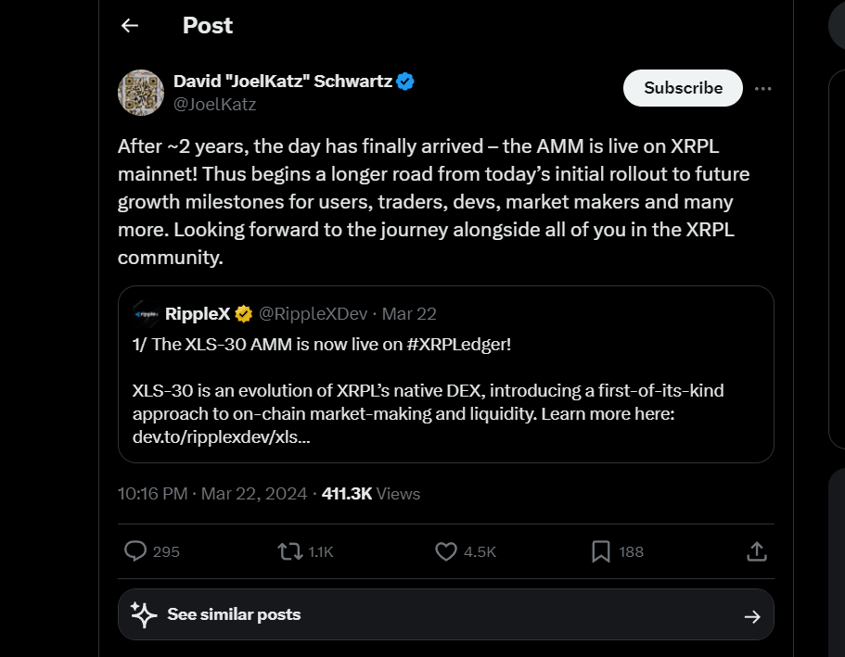Open the #XRPLedger hashtag
Screen dimensions: 845x657
[458, 345]
